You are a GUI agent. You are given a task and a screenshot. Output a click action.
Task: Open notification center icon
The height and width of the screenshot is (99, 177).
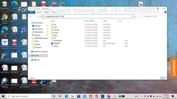coord(173,96)
